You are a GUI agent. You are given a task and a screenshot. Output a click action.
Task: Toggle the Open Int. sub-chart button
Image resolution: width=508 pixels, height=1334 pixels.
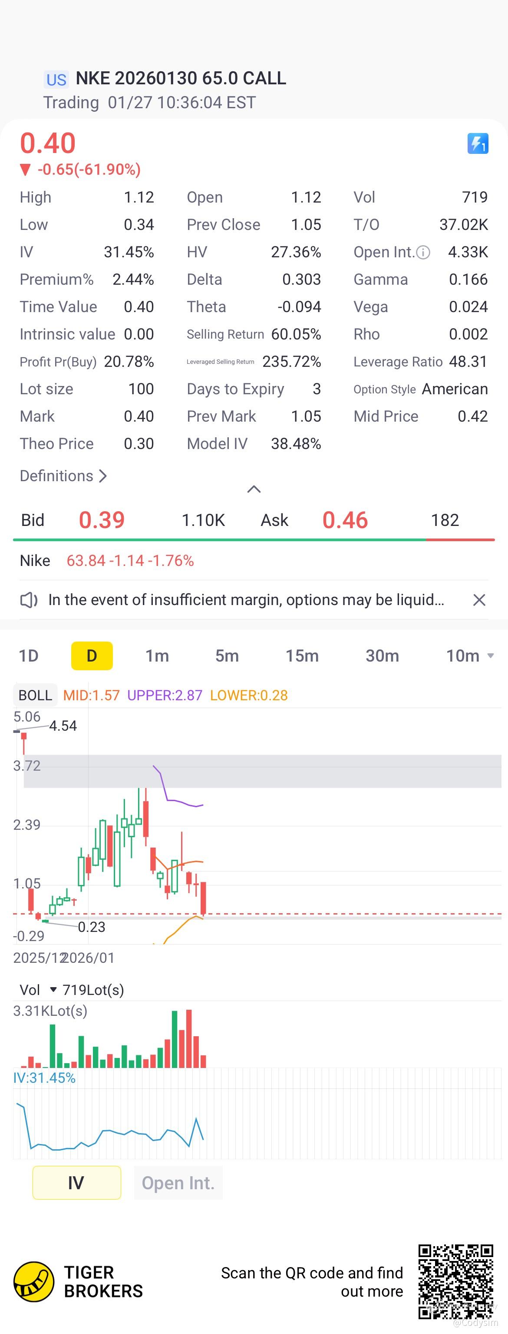[x=178, y=1182]
